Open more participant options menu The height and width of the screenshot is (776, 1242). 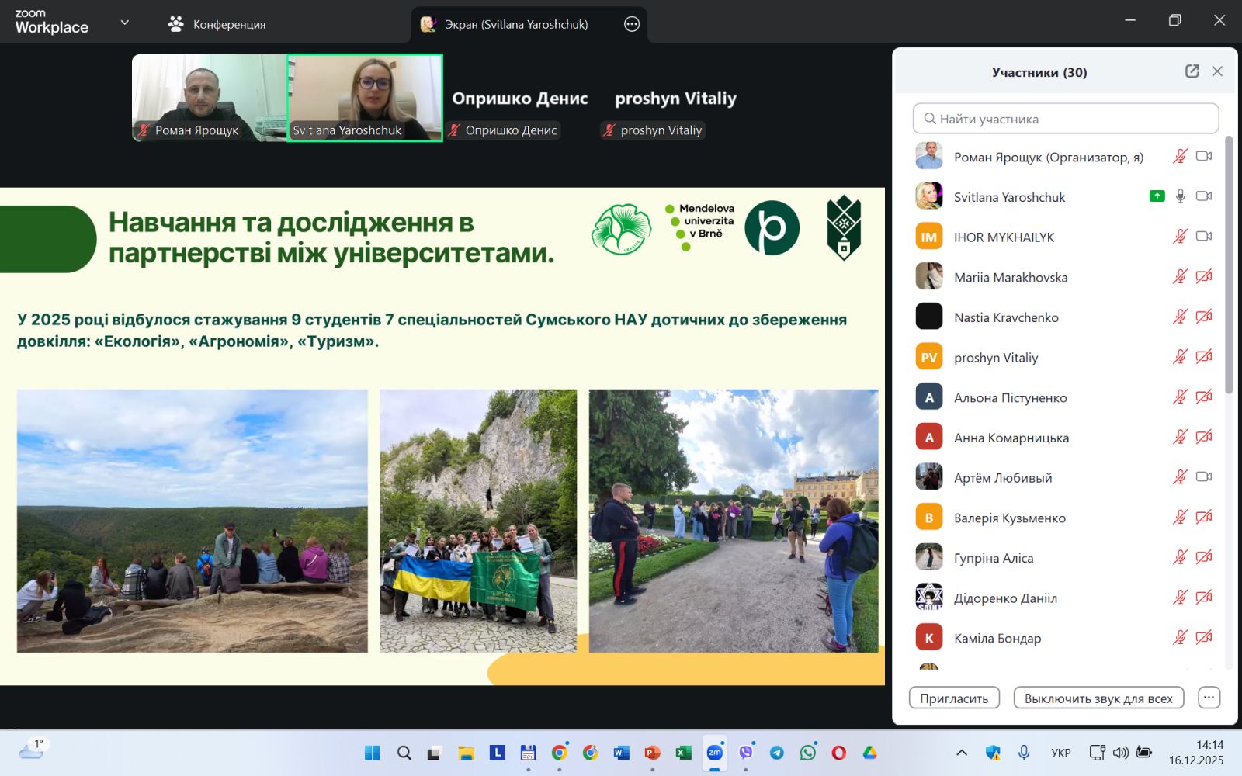click(1209, 698)
